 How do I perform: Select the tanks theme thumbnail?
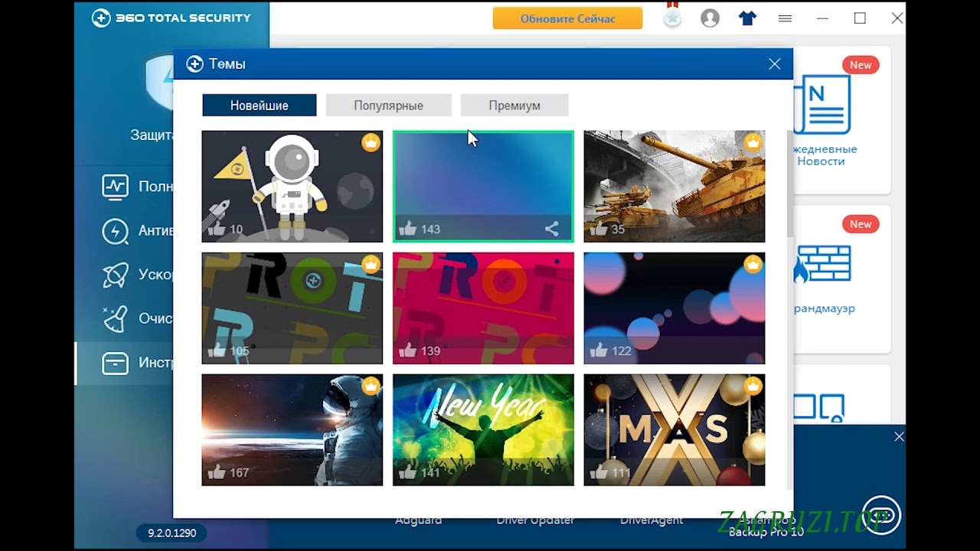(675, 186)
